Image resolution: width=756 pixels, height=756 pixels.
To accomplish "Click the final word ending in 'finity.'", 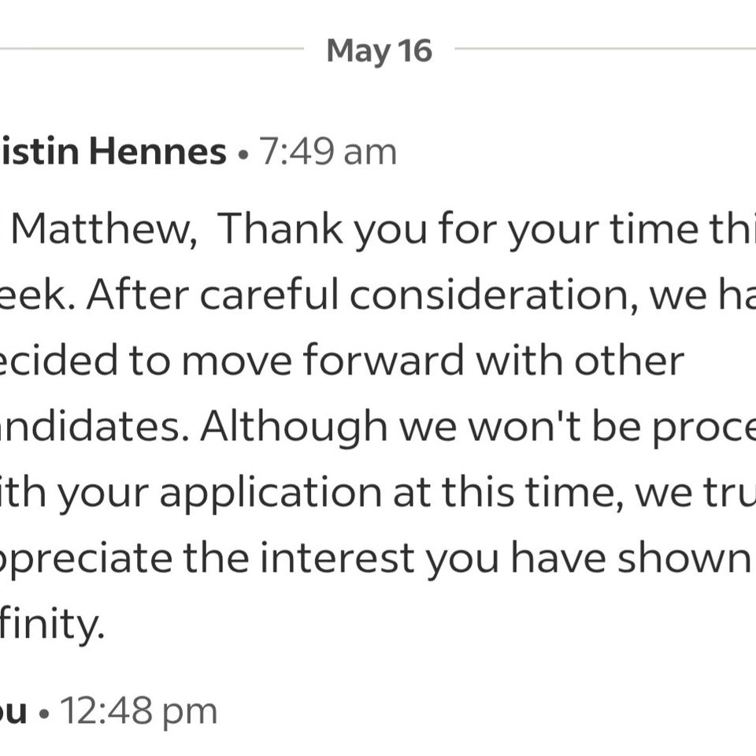I will click(x=52, y=626).
